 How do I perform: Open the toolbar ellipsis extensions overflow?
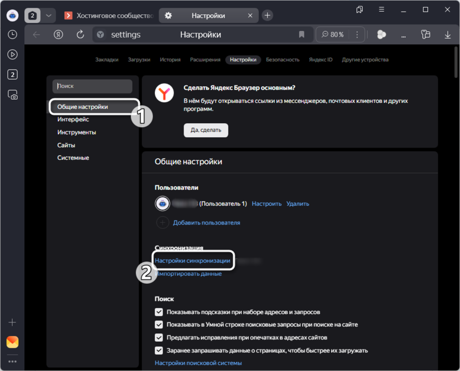(404, 36)
